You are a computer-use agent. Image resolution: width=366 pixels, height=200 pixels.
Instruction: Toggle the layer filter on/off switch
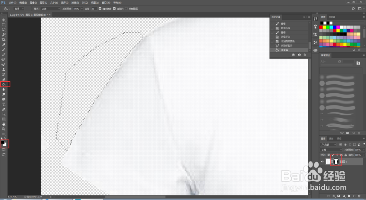click(x=364, y=144)
